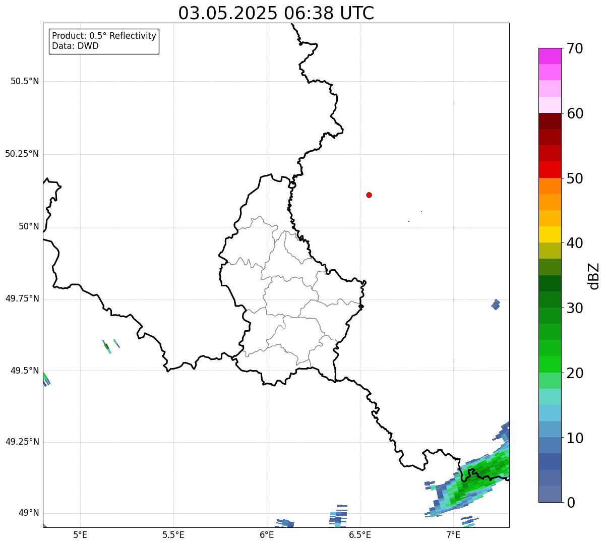Click the 5°E longitude label
Viewport: 606px width, 545px height.
pyautogui.click(x=80, y=535)
